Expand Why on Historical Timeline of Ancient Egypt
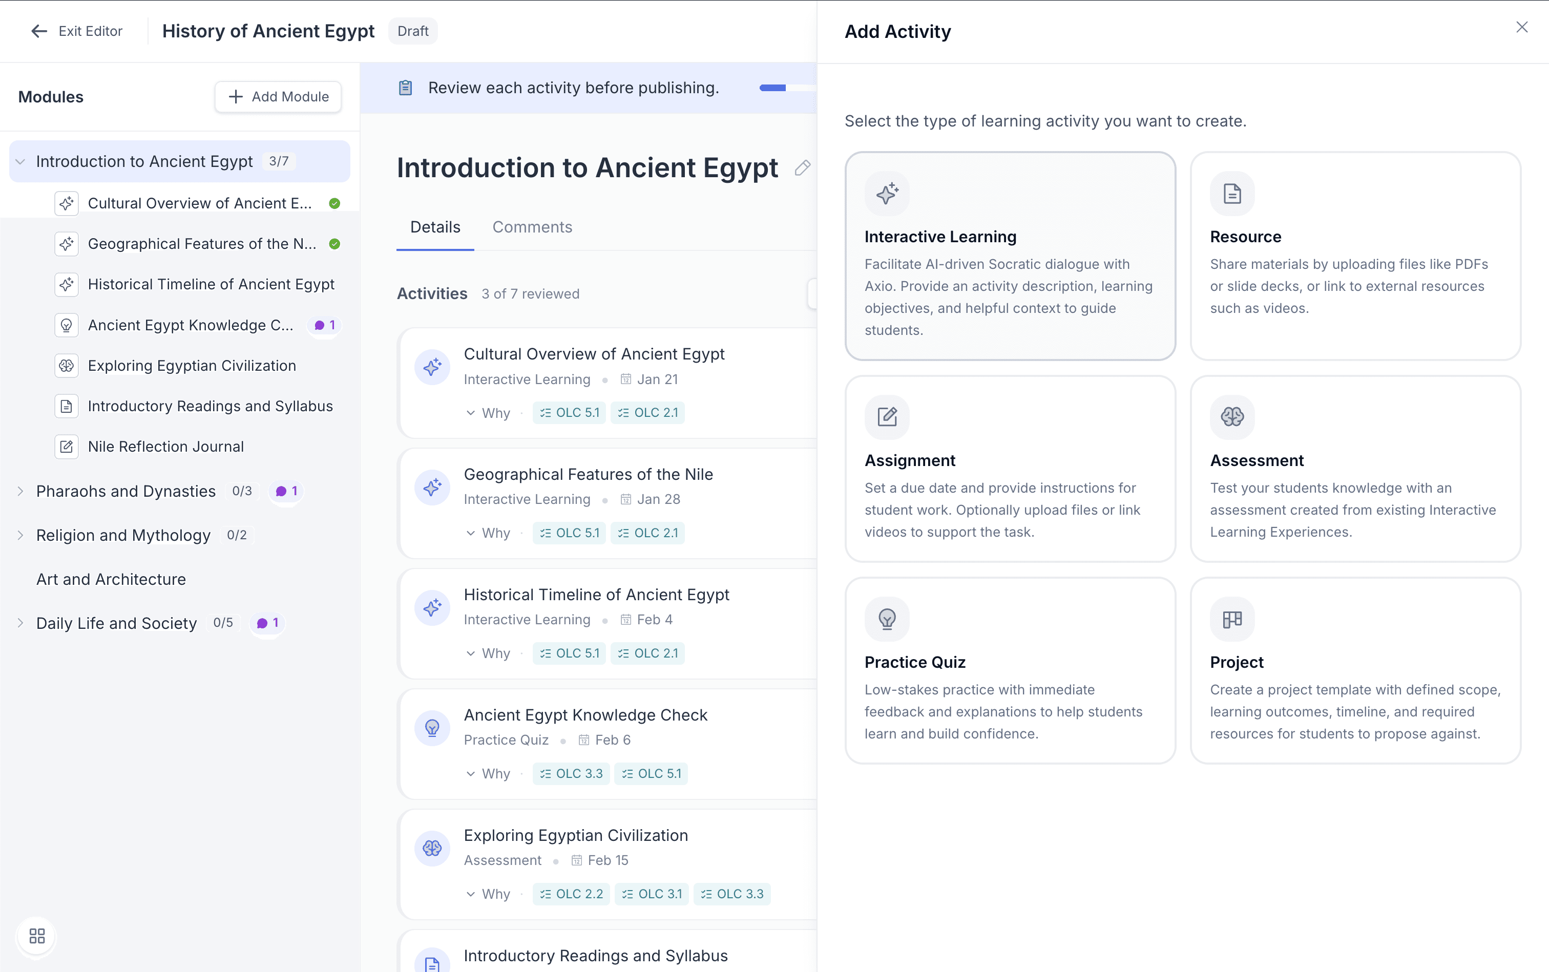Screen dimensions: 1549x972 pyautogui.click(x=488, y=653)
